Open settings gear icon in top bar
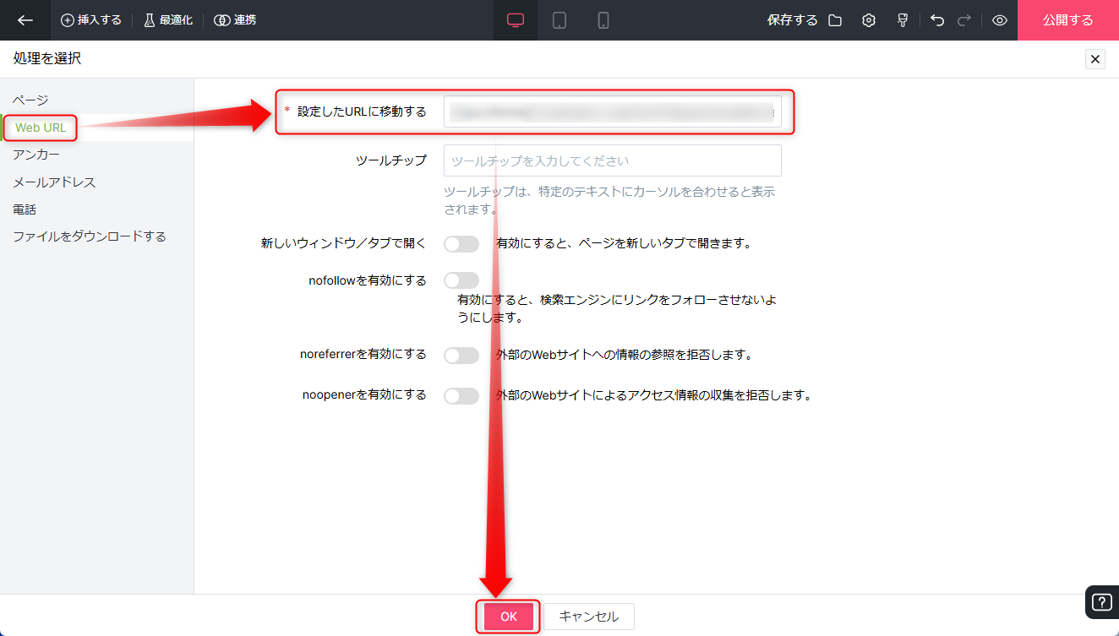 [x=869, y=20]
